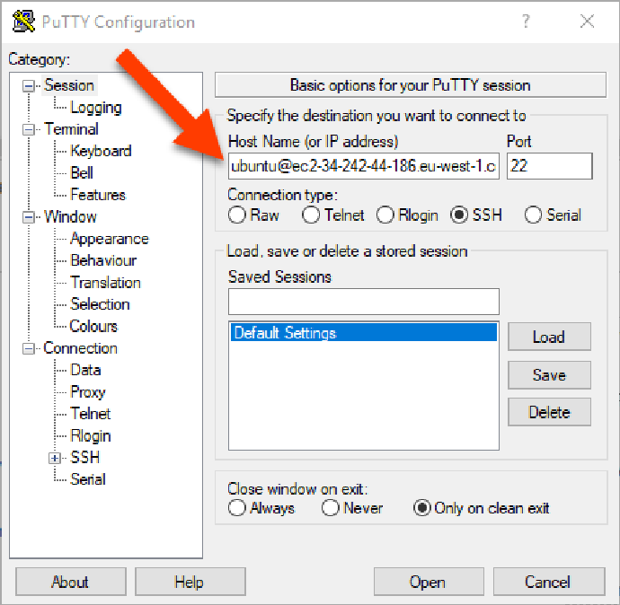Go to Colours settings in the tree

pos(93,326)
